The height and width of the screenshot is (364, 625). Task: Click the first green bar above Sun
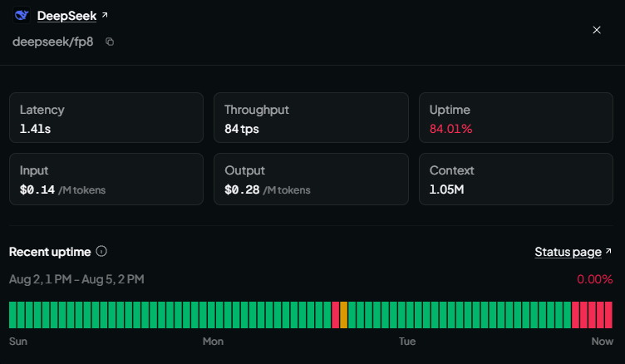point(12,315)
